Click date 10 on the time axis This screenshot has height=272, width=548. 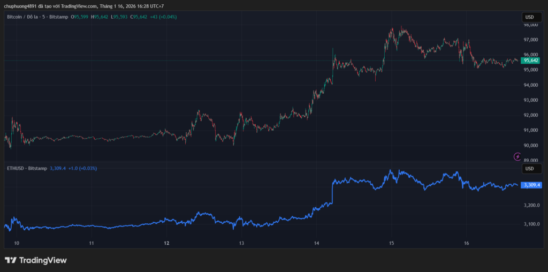17,243
